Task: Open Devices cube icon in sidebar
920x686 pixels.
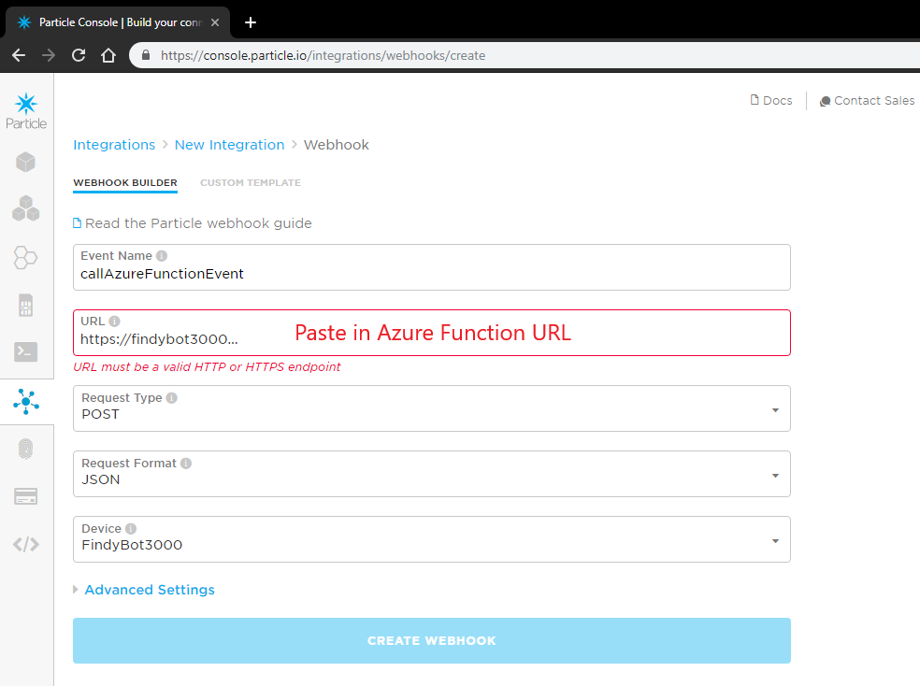Action: coord(26,162)
